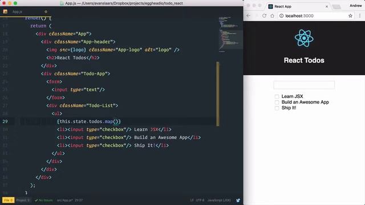Check the Build an Awesome App checkbox
365x205 pixels.
pyautogui.click(x=277, y=102)
